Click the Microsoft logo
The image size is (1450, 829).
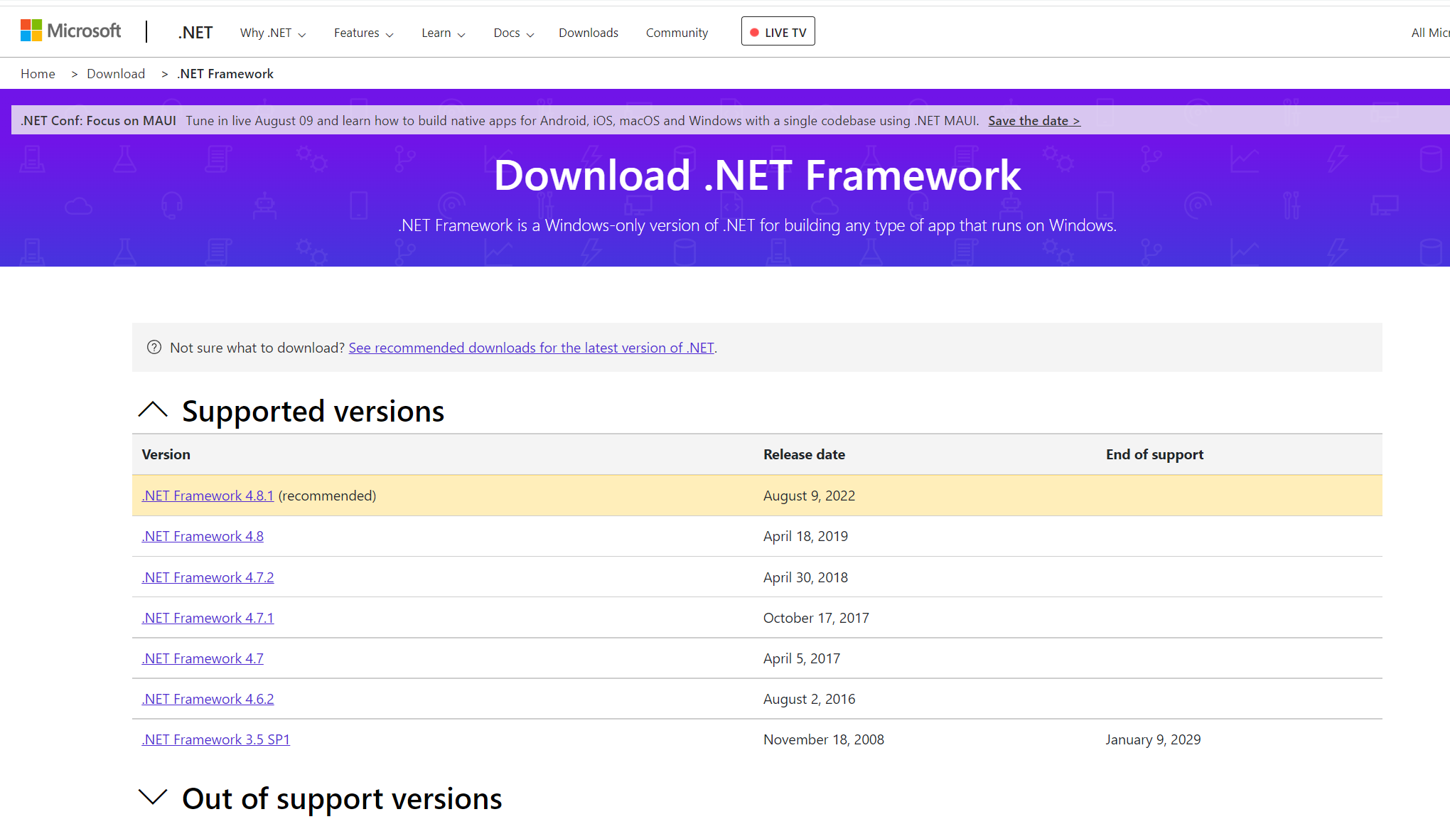coord(70,31)
